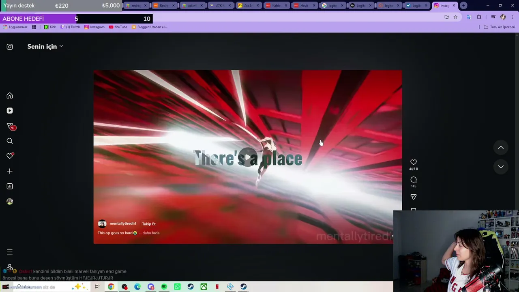The image size is (519, 292).
Task: Open the Kick bookmark
Action: click(x=50, y=27)
